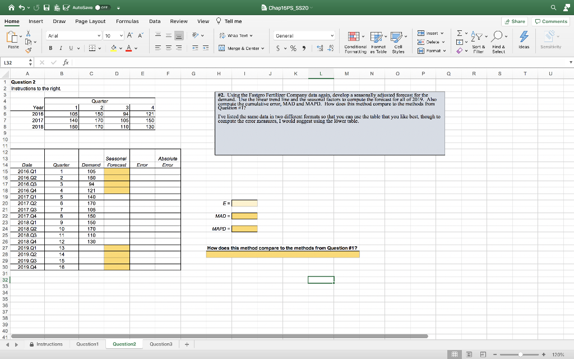Switch to the Formulas ribbon tab
574x359 pixels.
pyautogui.click(x=127, y=21)
